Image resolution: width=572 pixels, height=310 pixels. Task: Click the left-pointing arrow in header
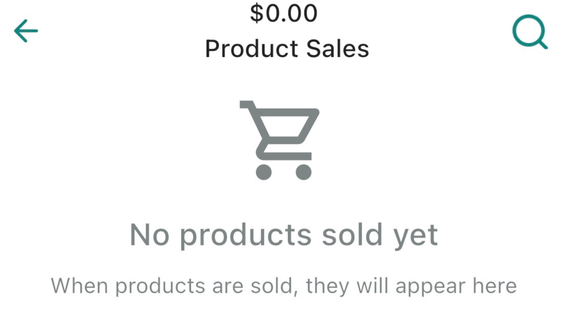coord(26,31)
